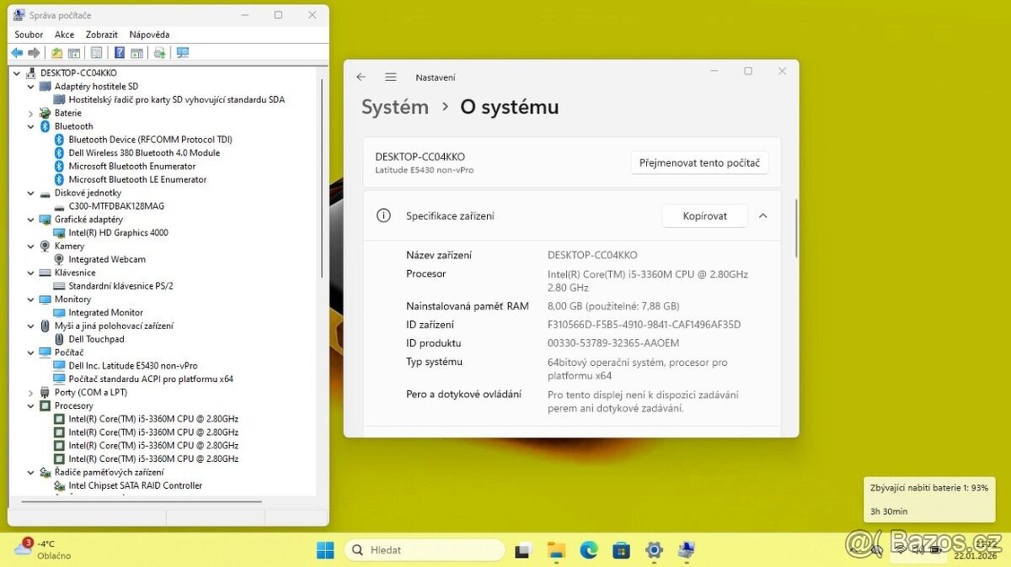Viewport: 1011px width, 567px height.
Task: Click the forward arrow in Computer Management toolbar
Action: coord(34,52)
